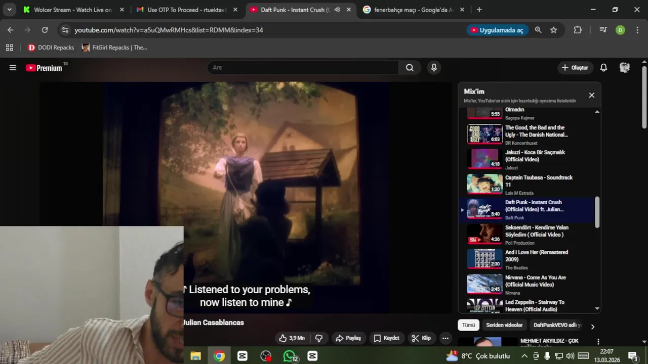Image resolution: width=648 pixels, height=364 pixels.
Task: Open Chrome zoom magnifier icon
Action: [538, 30]
